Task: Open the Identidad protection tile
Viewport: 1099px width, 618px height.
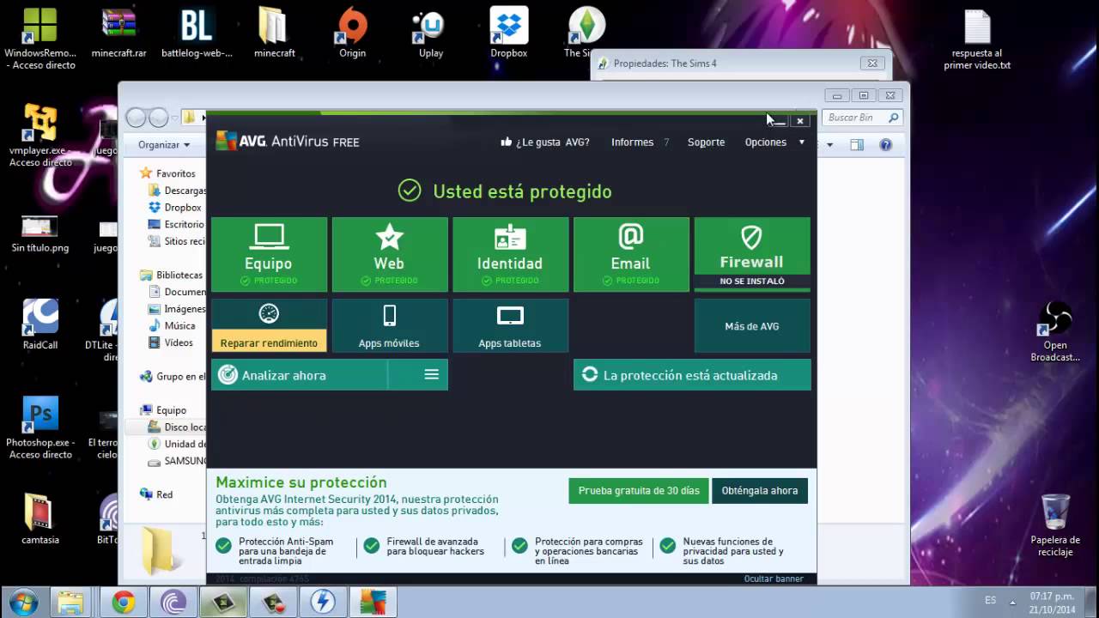Action: click(510, 253)
